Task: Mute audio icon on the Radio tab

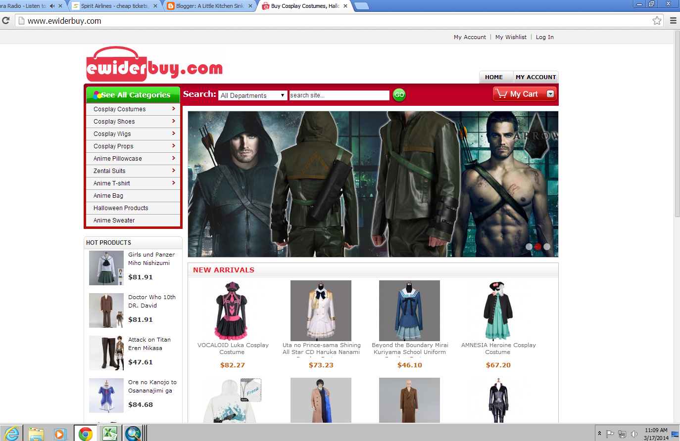Action: pyautogui.click(x=52, y=6)
